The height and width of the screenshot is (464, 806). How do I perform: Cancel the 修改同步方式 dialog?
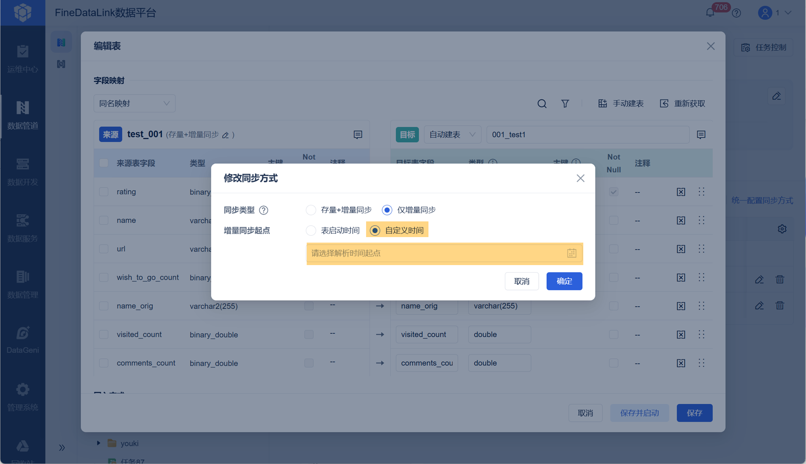(x=522, y=281)
